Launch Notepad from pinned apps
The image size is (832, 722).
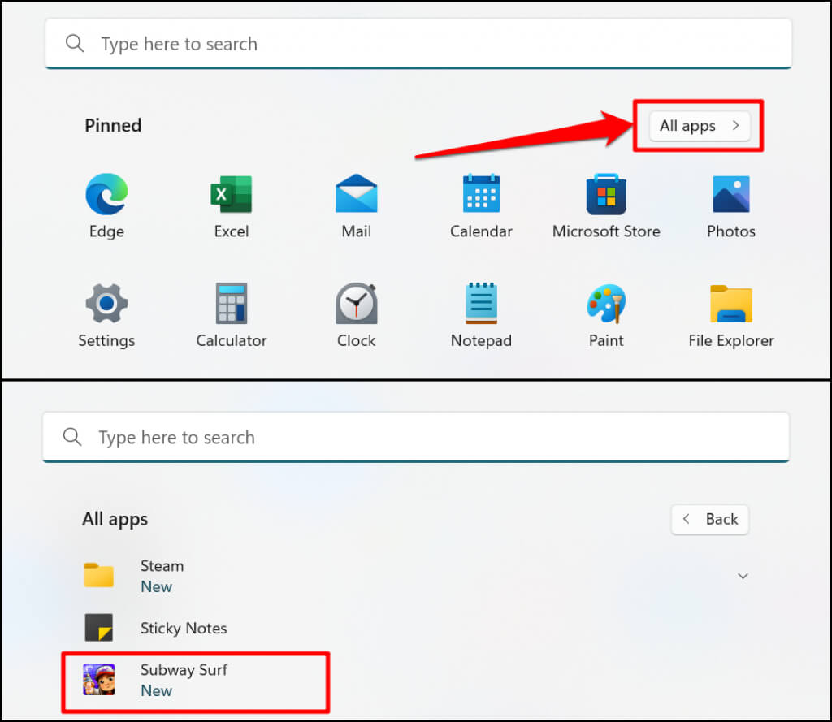pyautogui.click(x=481, y=304)
